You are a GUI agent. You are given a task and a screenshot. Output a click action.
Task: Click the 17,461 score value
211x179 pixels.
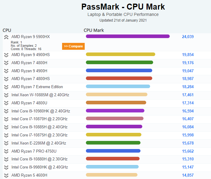(188, 95)
